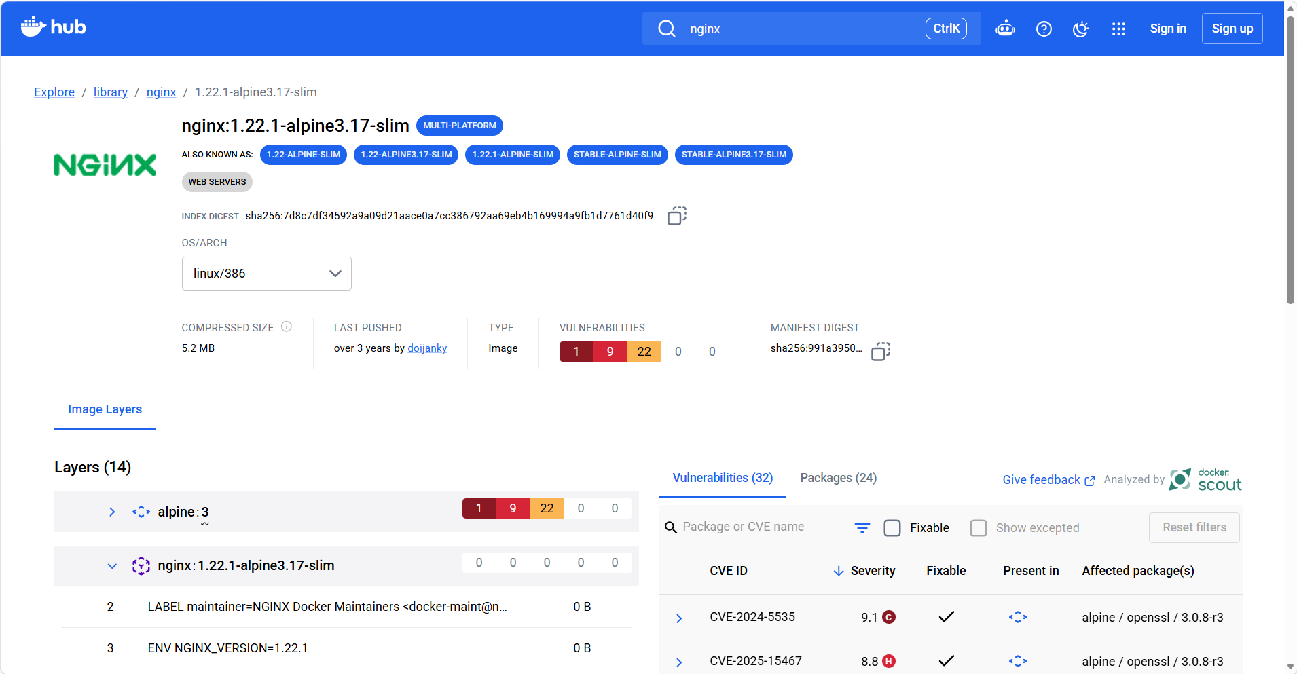Go to the library breadcrumb link

click(111, 92)
